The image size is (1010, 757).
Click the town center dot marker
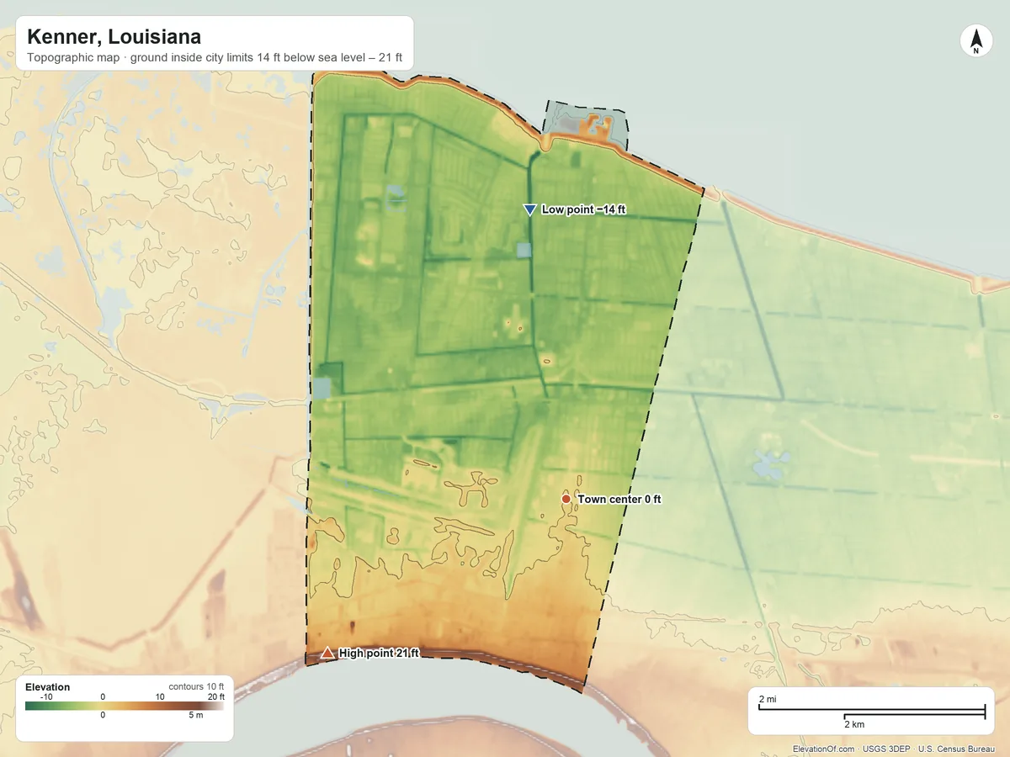[566, 500]
